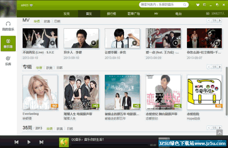This screenshot has width=228, height=148.
Task: Open 恋爱世纪 舞台剧原声带 album link
Action: tap(161, 114)
